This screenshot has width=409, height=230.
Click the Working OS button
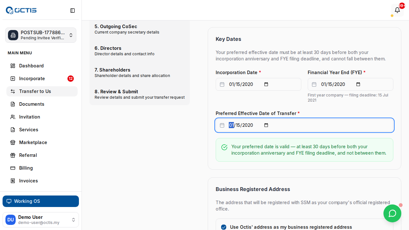pyautogui.click(x=41, y=201)
